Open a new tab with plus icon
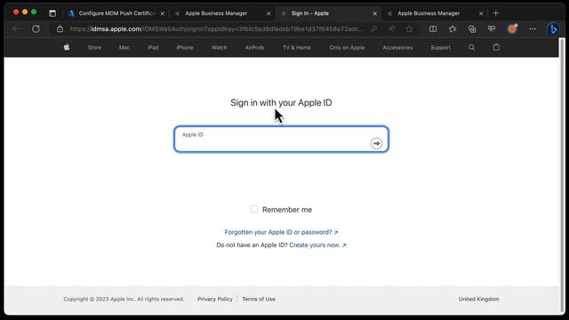 click(496, 13)
